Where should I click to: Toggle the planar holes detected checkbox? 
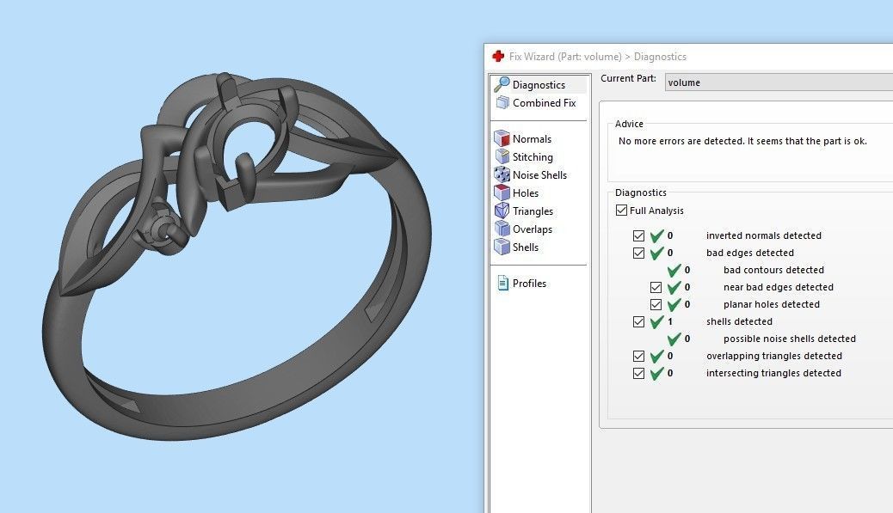click(656, 304)
